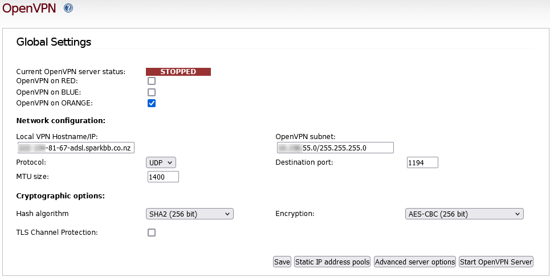Click the OpenVPN on RED label
This screenshot has height=277, width=550.
click(x=47, y=81)
